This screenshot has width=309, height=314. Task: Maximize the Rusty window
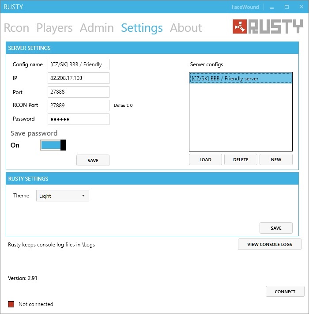click(x=286, y=7)
